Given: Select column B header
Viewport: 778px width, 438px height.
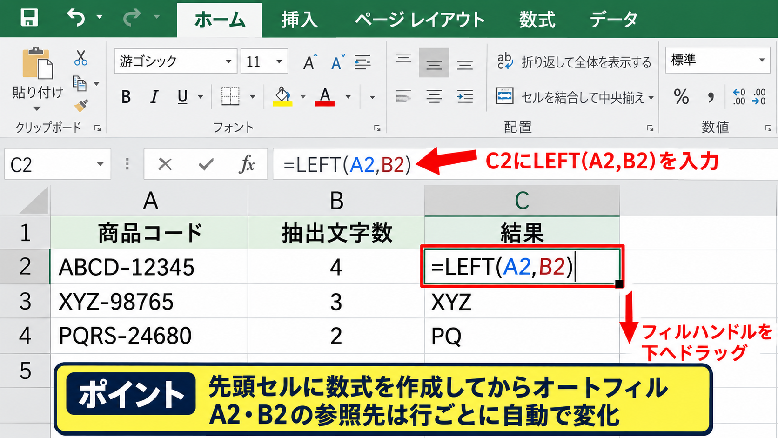Looking at the screenshot, I should click(336, 201).
